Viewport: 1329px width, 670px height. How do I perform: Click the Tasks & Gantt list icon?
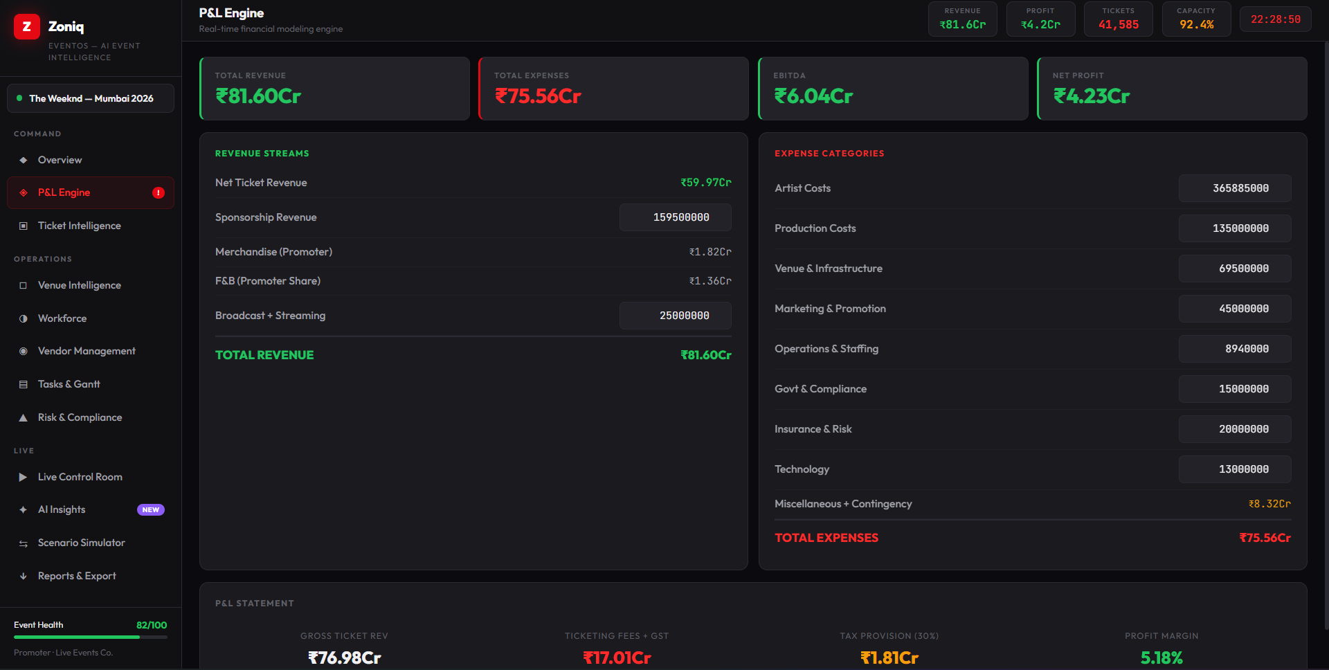[x=24, y=384]
